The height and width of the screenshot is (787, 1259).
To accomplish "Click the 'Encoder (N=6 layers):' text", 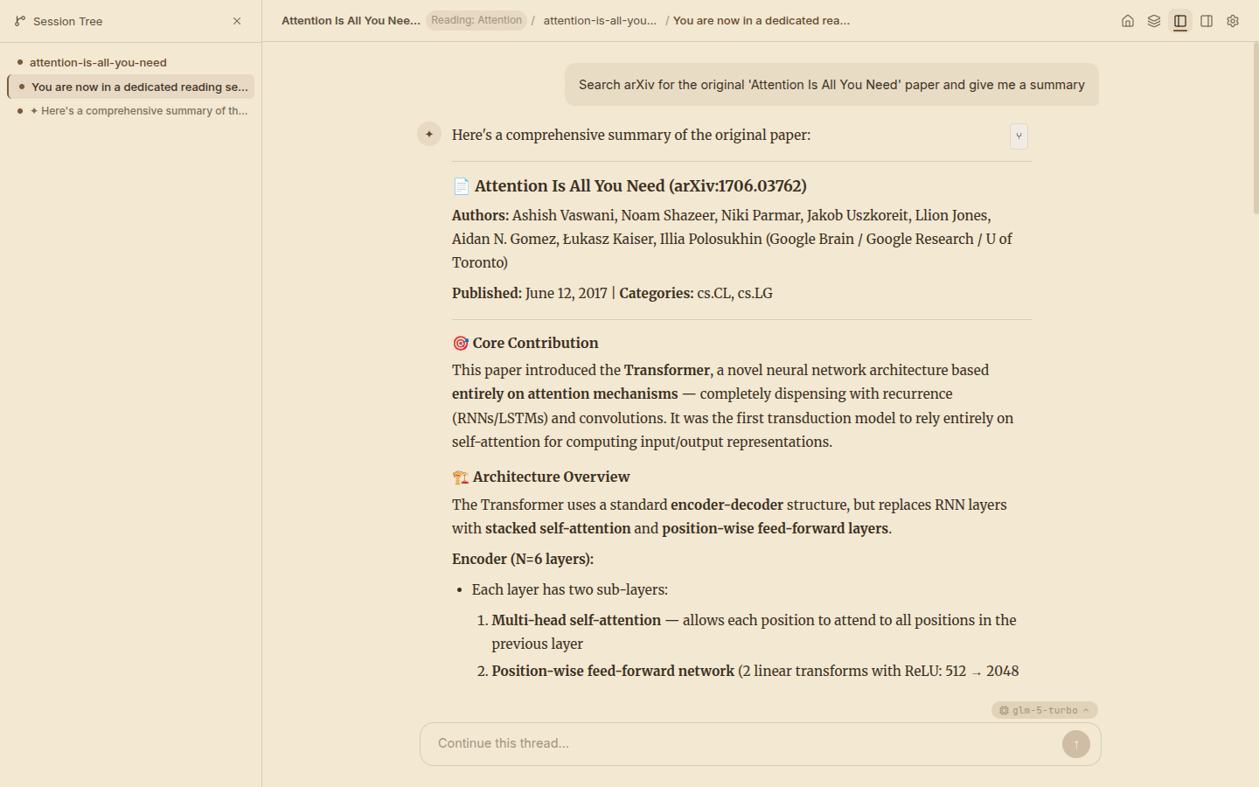I will point(523,560).
